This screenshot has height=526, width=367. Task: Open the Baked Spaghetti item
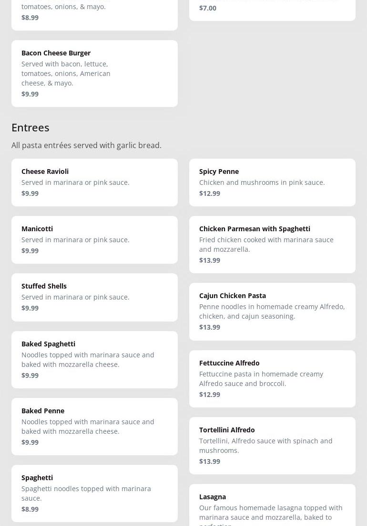tap(94, 360)
